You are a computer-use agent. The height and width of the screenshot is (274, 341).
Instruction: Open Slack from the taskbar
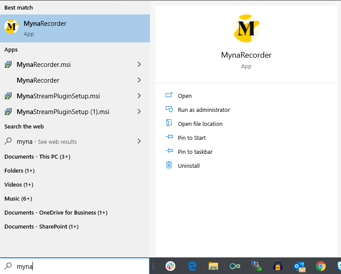170,266
